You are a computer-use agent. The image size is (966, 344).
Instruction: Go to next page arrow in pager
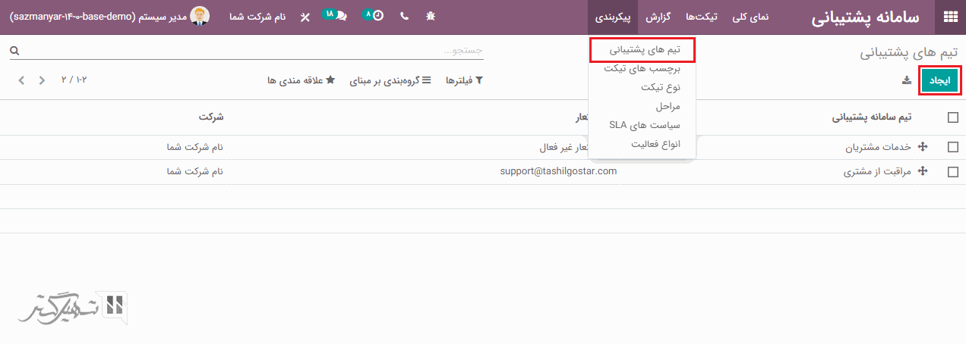21,80
